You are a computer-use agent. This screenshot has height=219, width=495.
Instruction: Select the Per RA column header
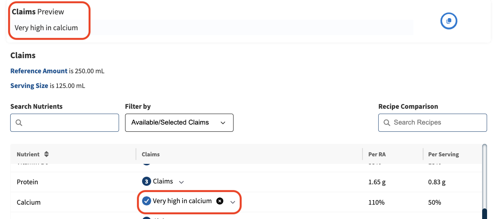coord(377,154)
